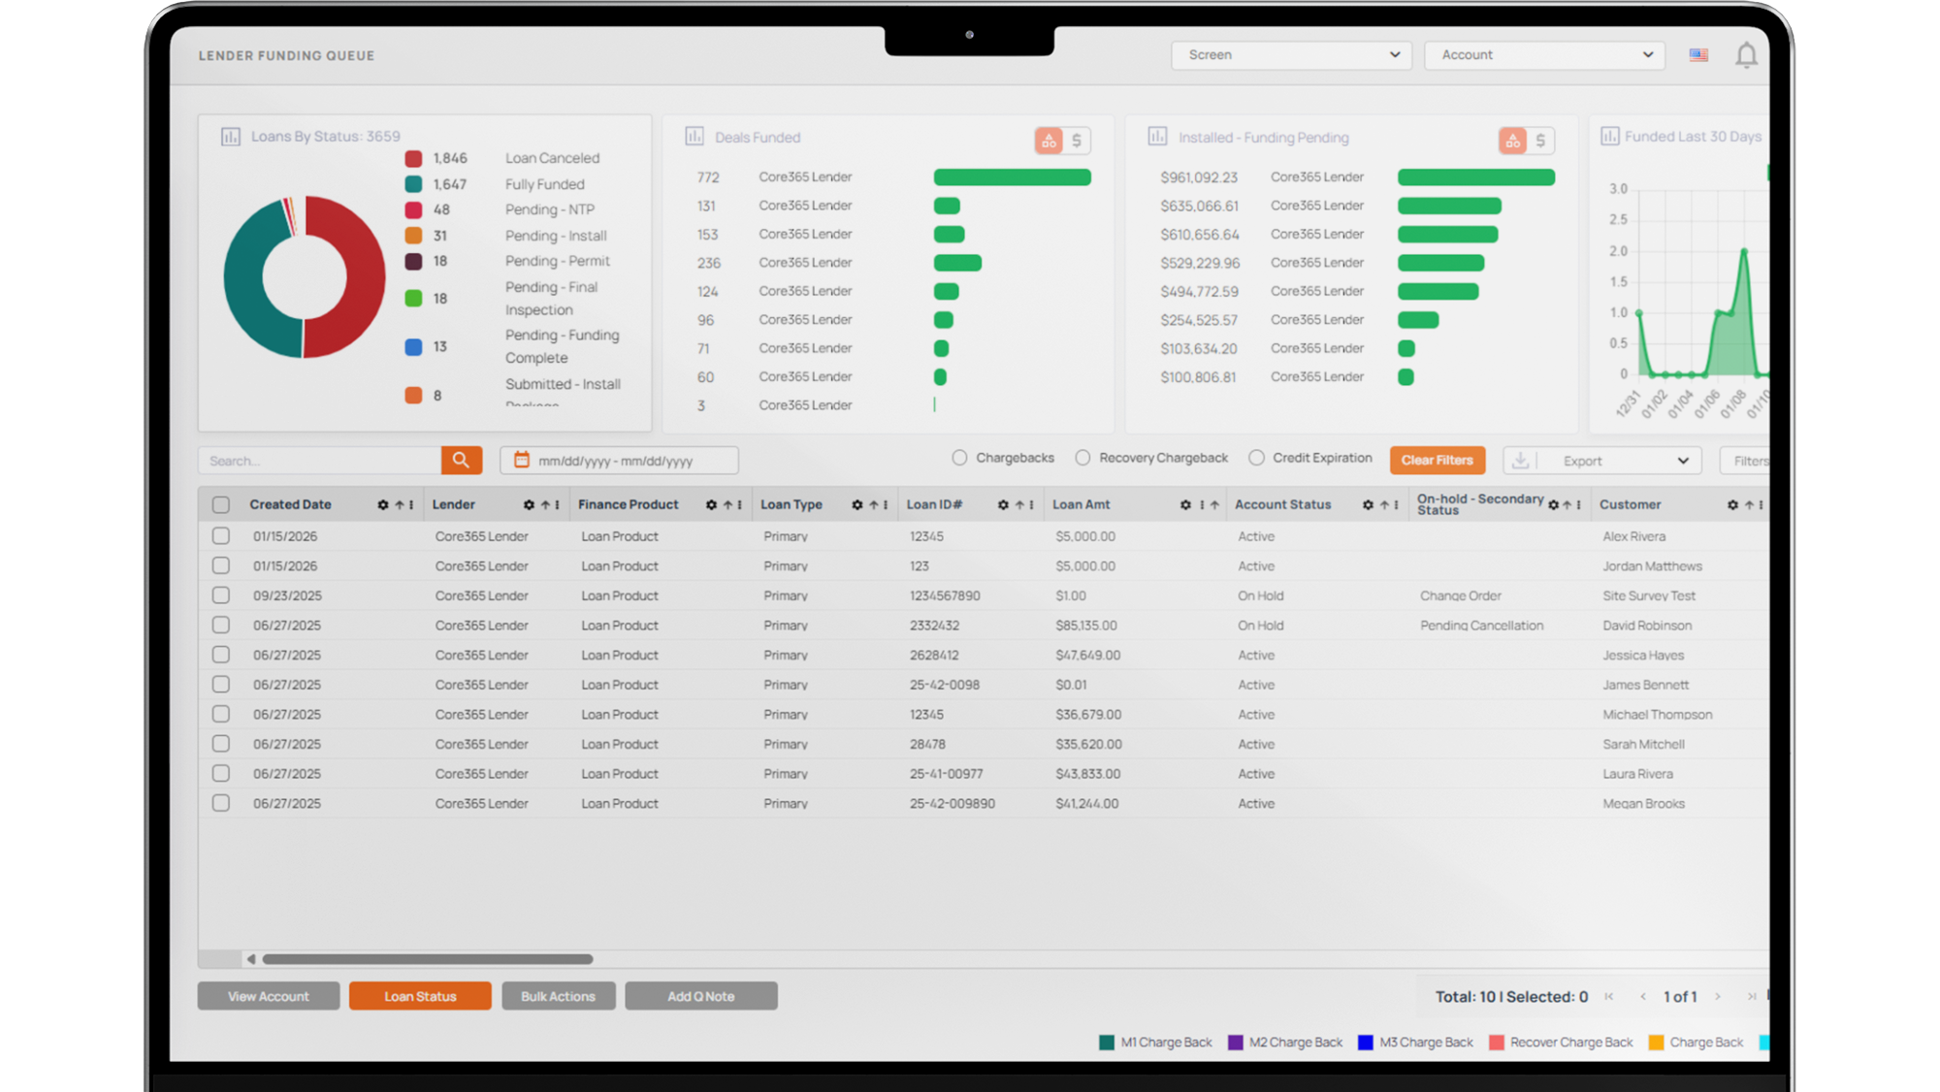Click the Bulk Actions button
This screenshot has width=1940, height=1092.
pyautogui.click(x=558, y=996)
